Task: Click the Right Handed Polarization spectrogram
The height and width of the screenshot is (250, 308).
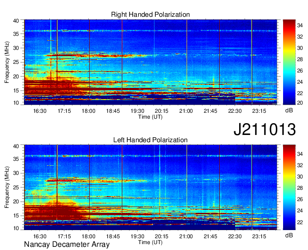Action: [x=150, y=62]
